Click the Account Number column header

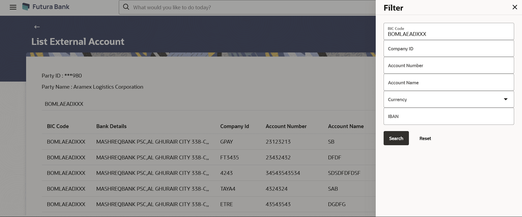pyautogui.click(x=286, y=126)
